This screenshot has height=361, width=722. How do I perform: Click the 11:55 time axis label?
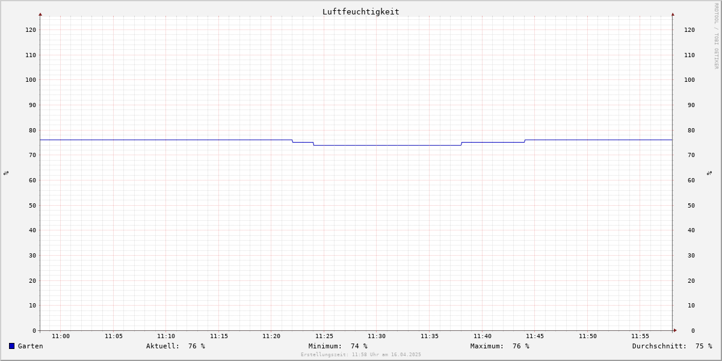pos(640,336)
